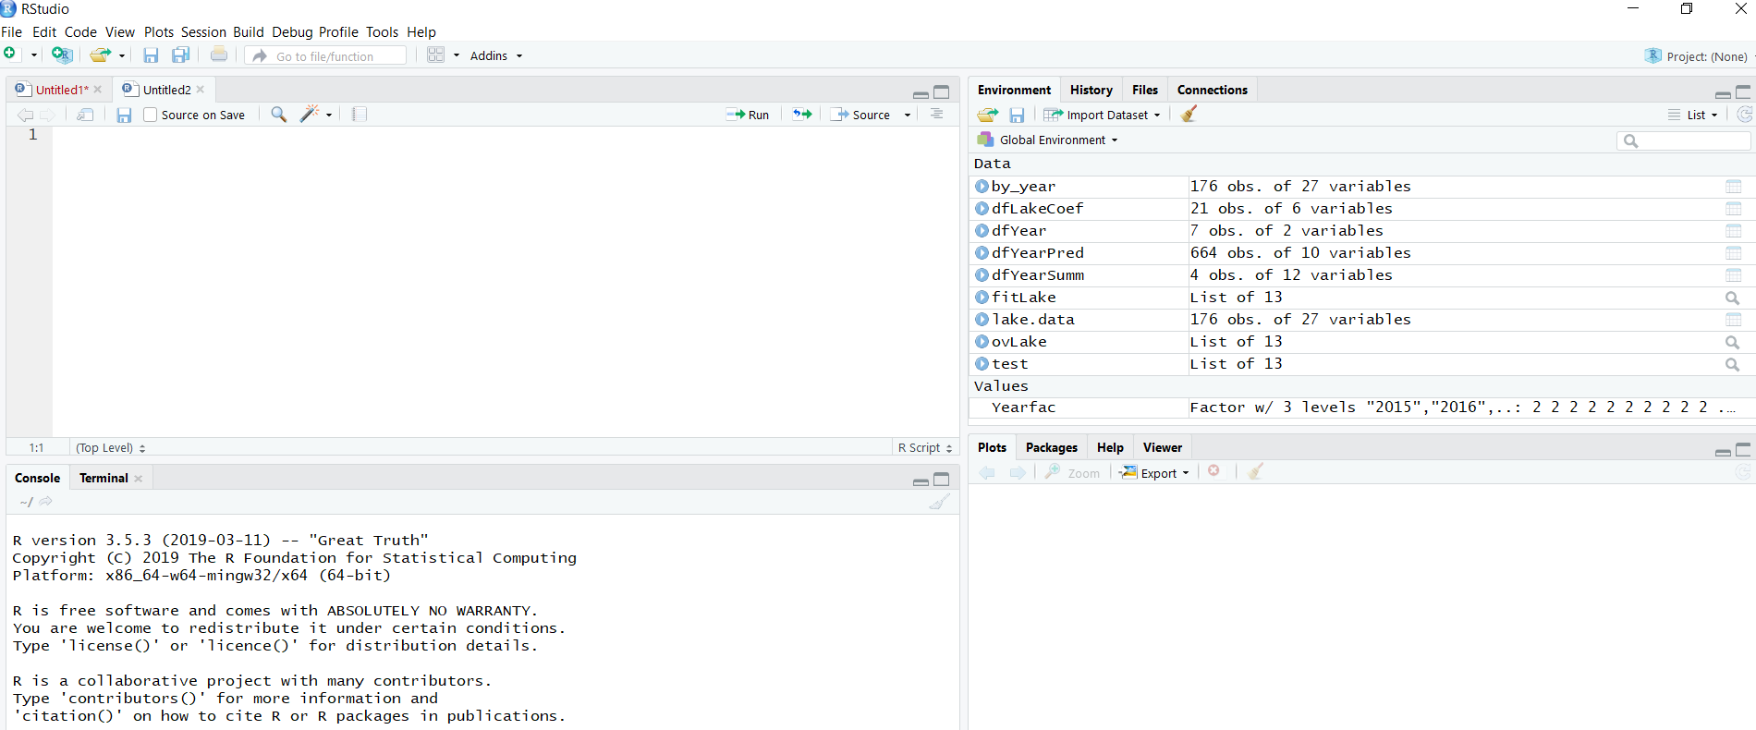
Task: Click the find/replace magnifier icon in the editor
Action: 278,115
